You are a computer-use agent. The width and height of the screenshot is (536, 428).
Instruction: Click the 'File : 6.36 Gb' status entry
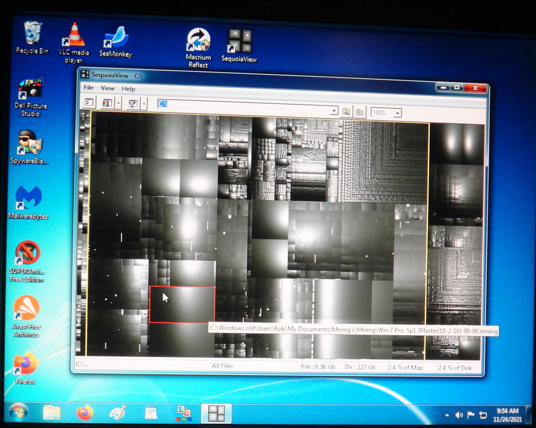pyautogui.click(x=318, y=367)
